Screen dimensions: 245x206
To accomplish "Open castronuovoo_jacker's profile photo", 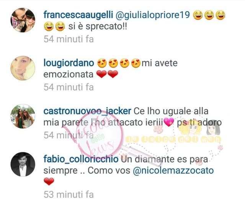I will coord(23,116).
